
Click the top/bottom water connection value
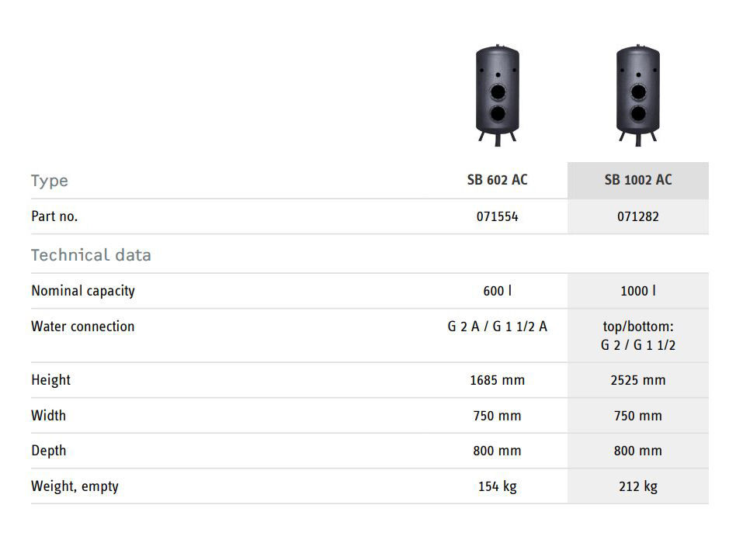[638, 336]
